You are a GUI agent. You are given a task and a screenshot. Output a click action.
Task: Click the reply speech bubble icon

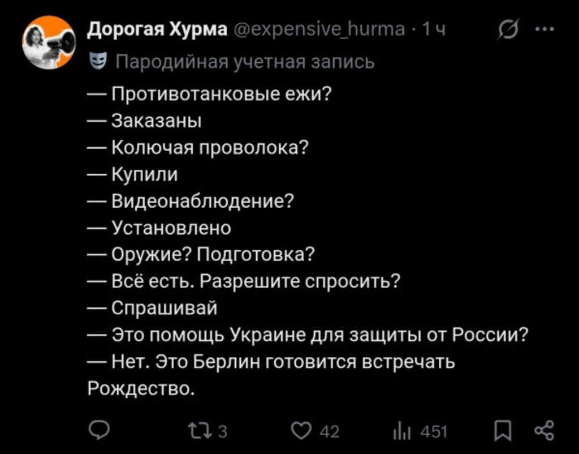[100, 431]
